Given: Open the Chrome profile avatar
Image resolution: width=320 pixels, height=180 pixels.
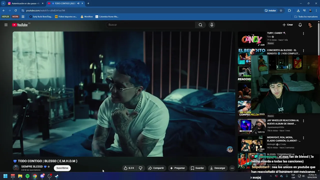Looking at the screenshot, I should tap(310, 10).
